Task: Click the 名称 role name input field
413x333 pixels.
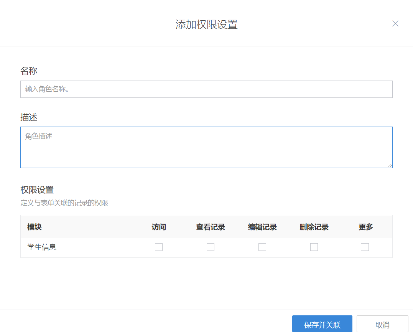Action: (206, 89)
